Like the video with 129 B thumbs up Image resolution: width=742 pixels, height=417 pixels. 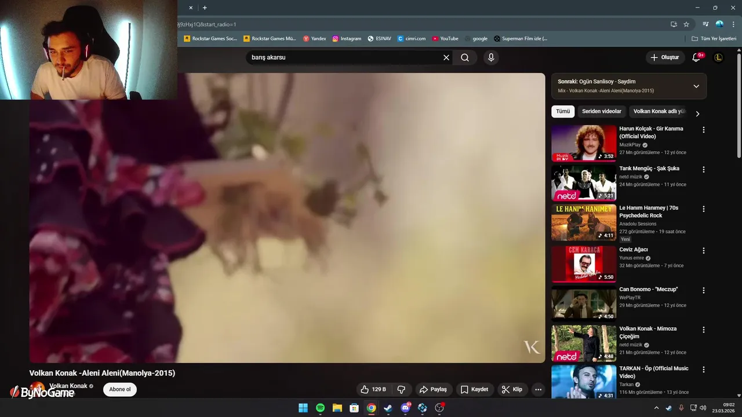(x=373, y=389)
